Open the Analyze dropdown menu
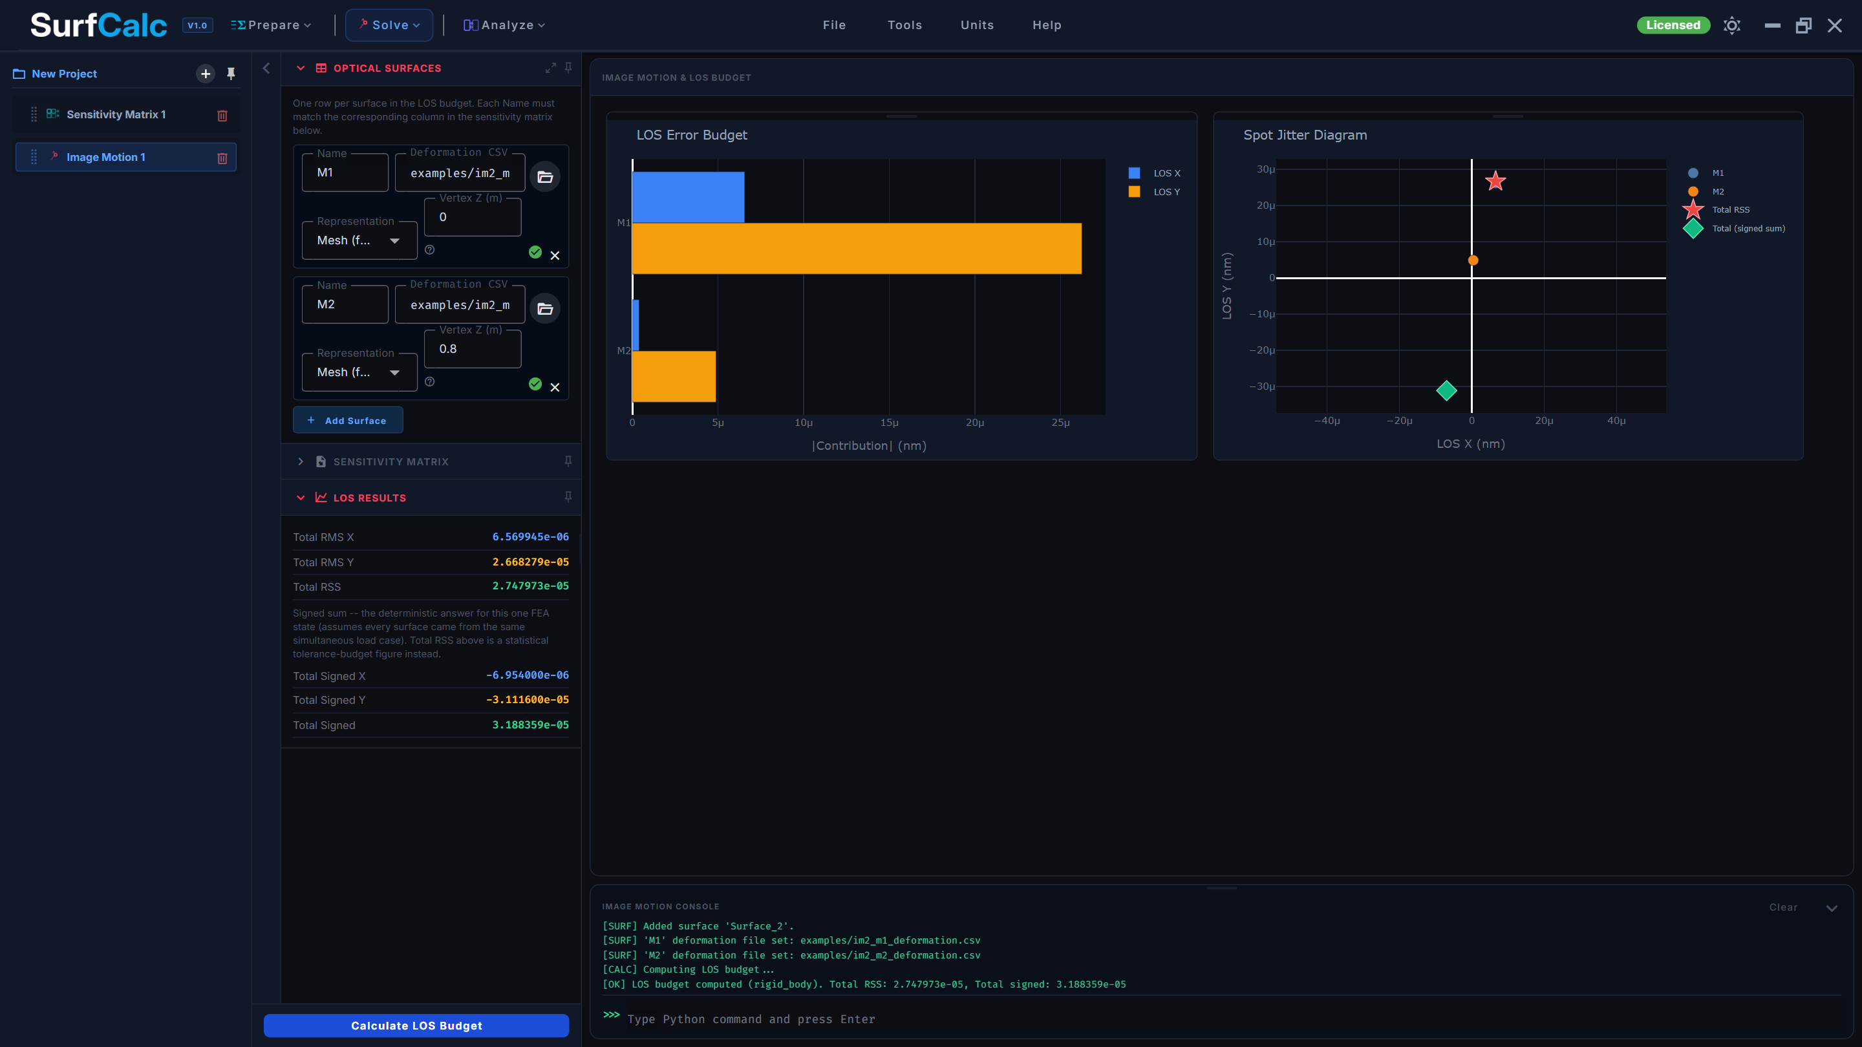This screenshot has height=1047, width=1862. coord(504,25)
